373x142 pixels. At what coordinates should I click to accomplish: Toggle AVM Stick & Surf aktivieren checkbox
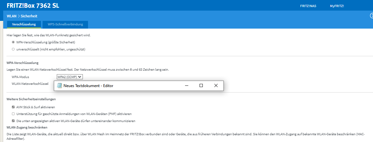coord(13,107)
